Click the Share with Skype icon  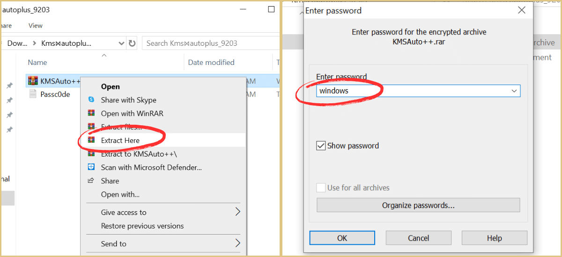point(91,100)
